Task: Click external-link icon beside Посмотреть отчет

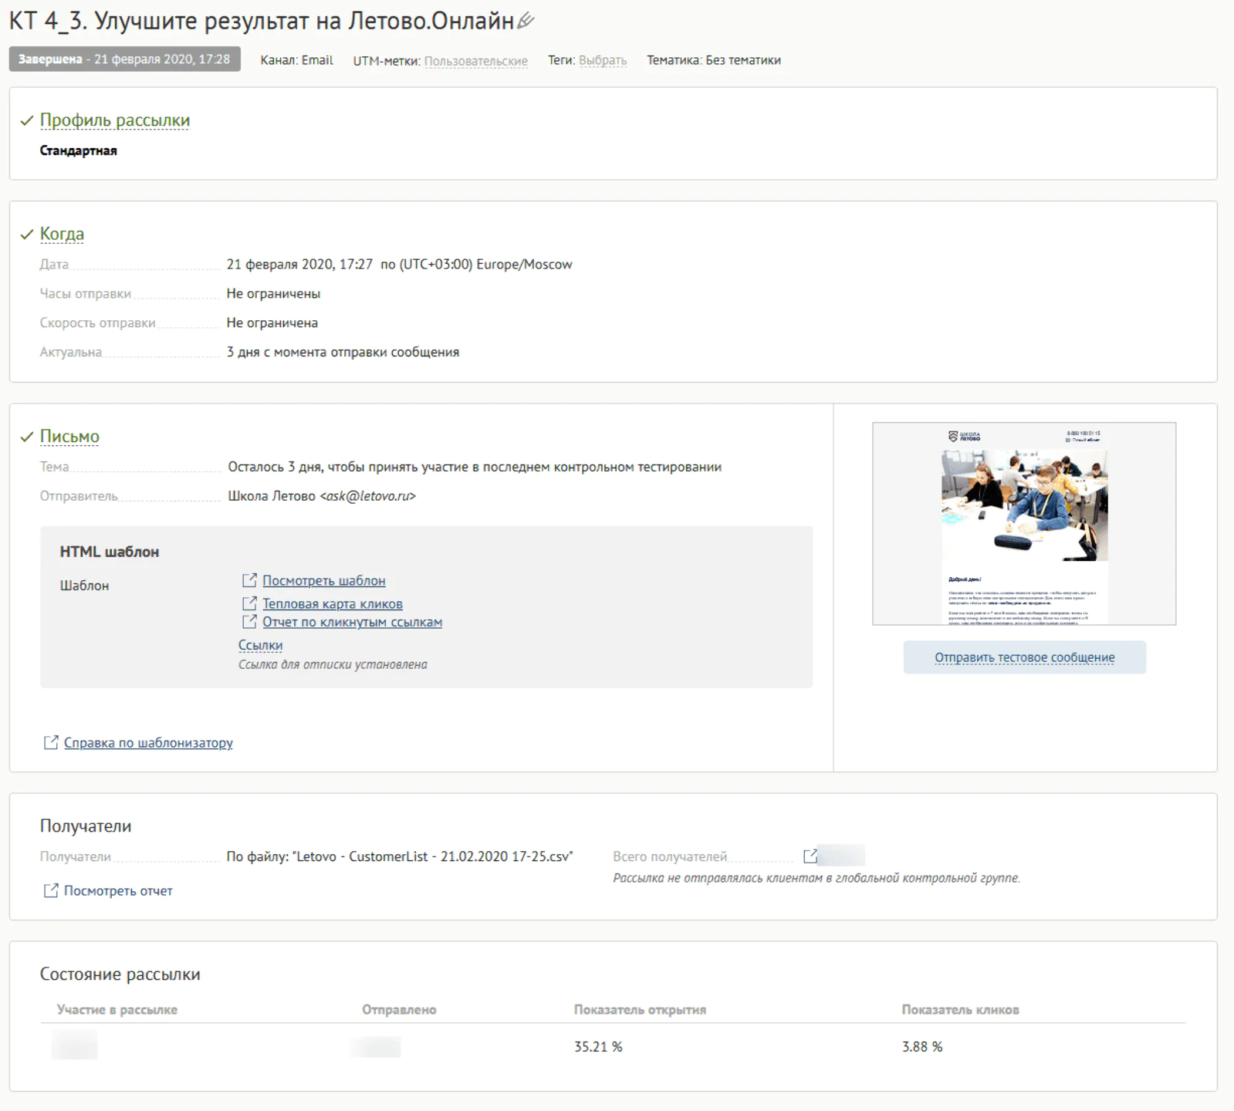Action: (51, 891)
